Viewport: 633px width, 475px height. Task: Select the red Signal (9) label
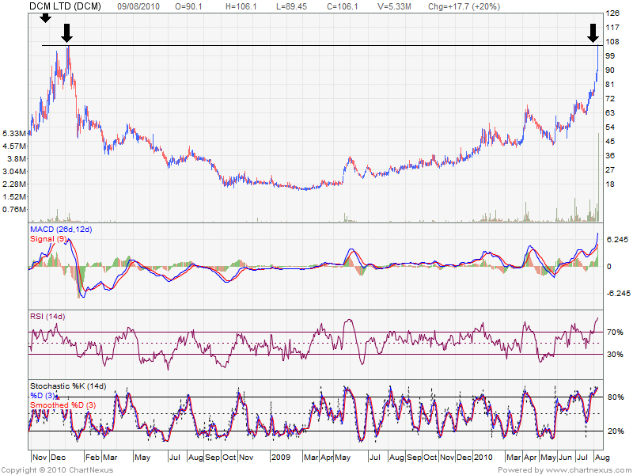click(x=49, y=238)
